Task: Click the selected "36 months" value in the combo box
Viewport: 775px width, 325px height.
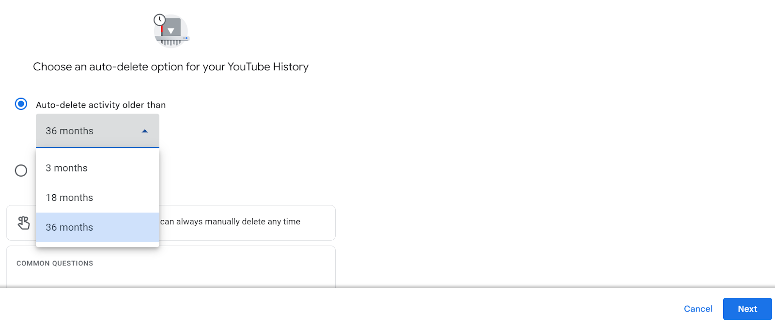Action: [70, 131]
